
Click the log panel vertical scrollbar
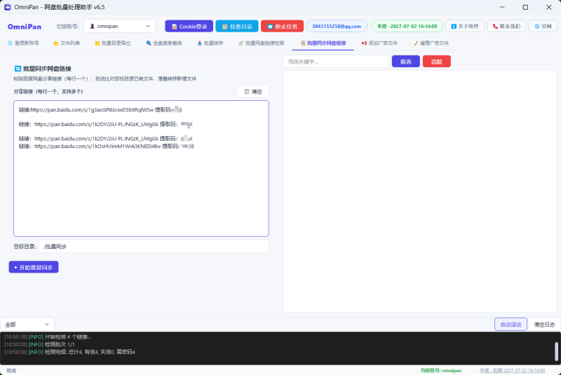pos(556,351)
